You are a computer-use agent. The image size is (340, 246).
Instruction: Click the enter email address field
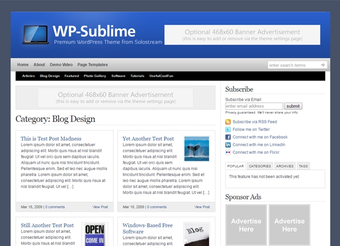(x=254, y=106)
